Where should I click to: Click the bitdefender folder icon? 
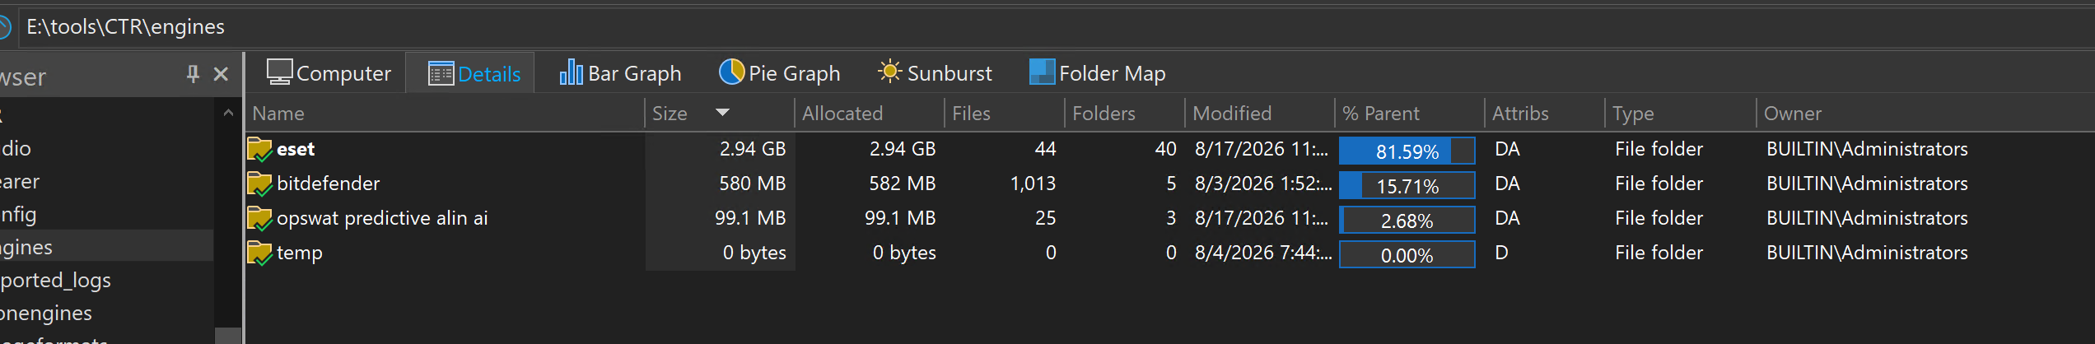(x=259, y=184)
